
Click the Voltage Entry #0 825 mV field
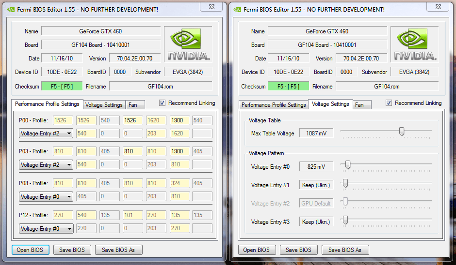[x=316, y=167]
